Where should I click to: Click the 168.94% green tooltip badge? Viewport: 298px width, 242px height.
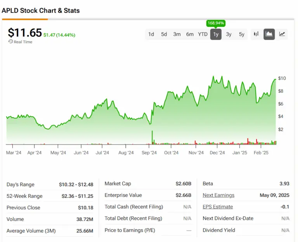tap(216, 23)
